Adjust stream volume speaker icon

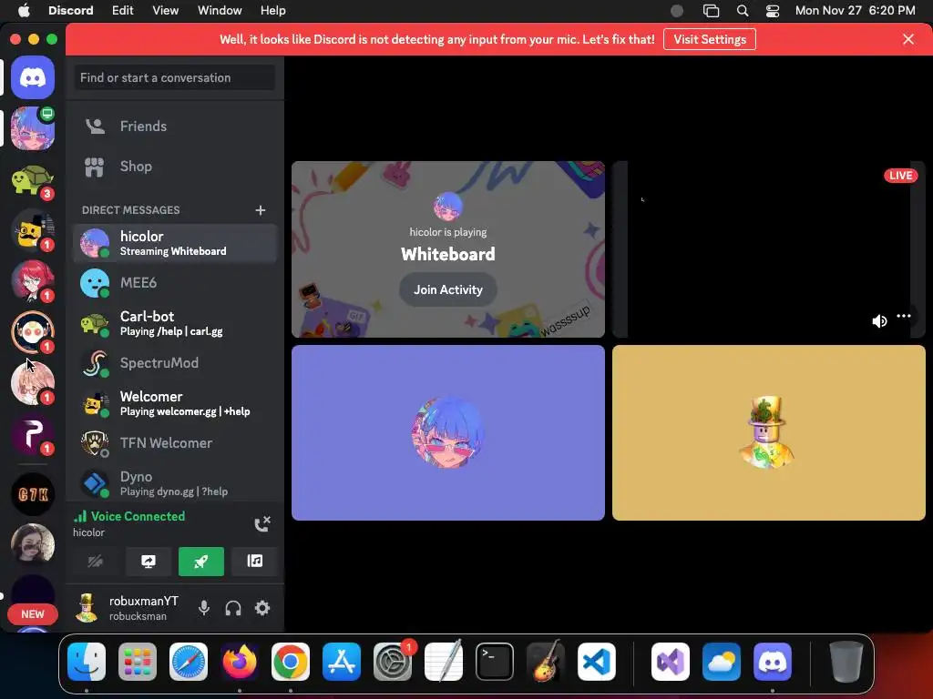879,321
